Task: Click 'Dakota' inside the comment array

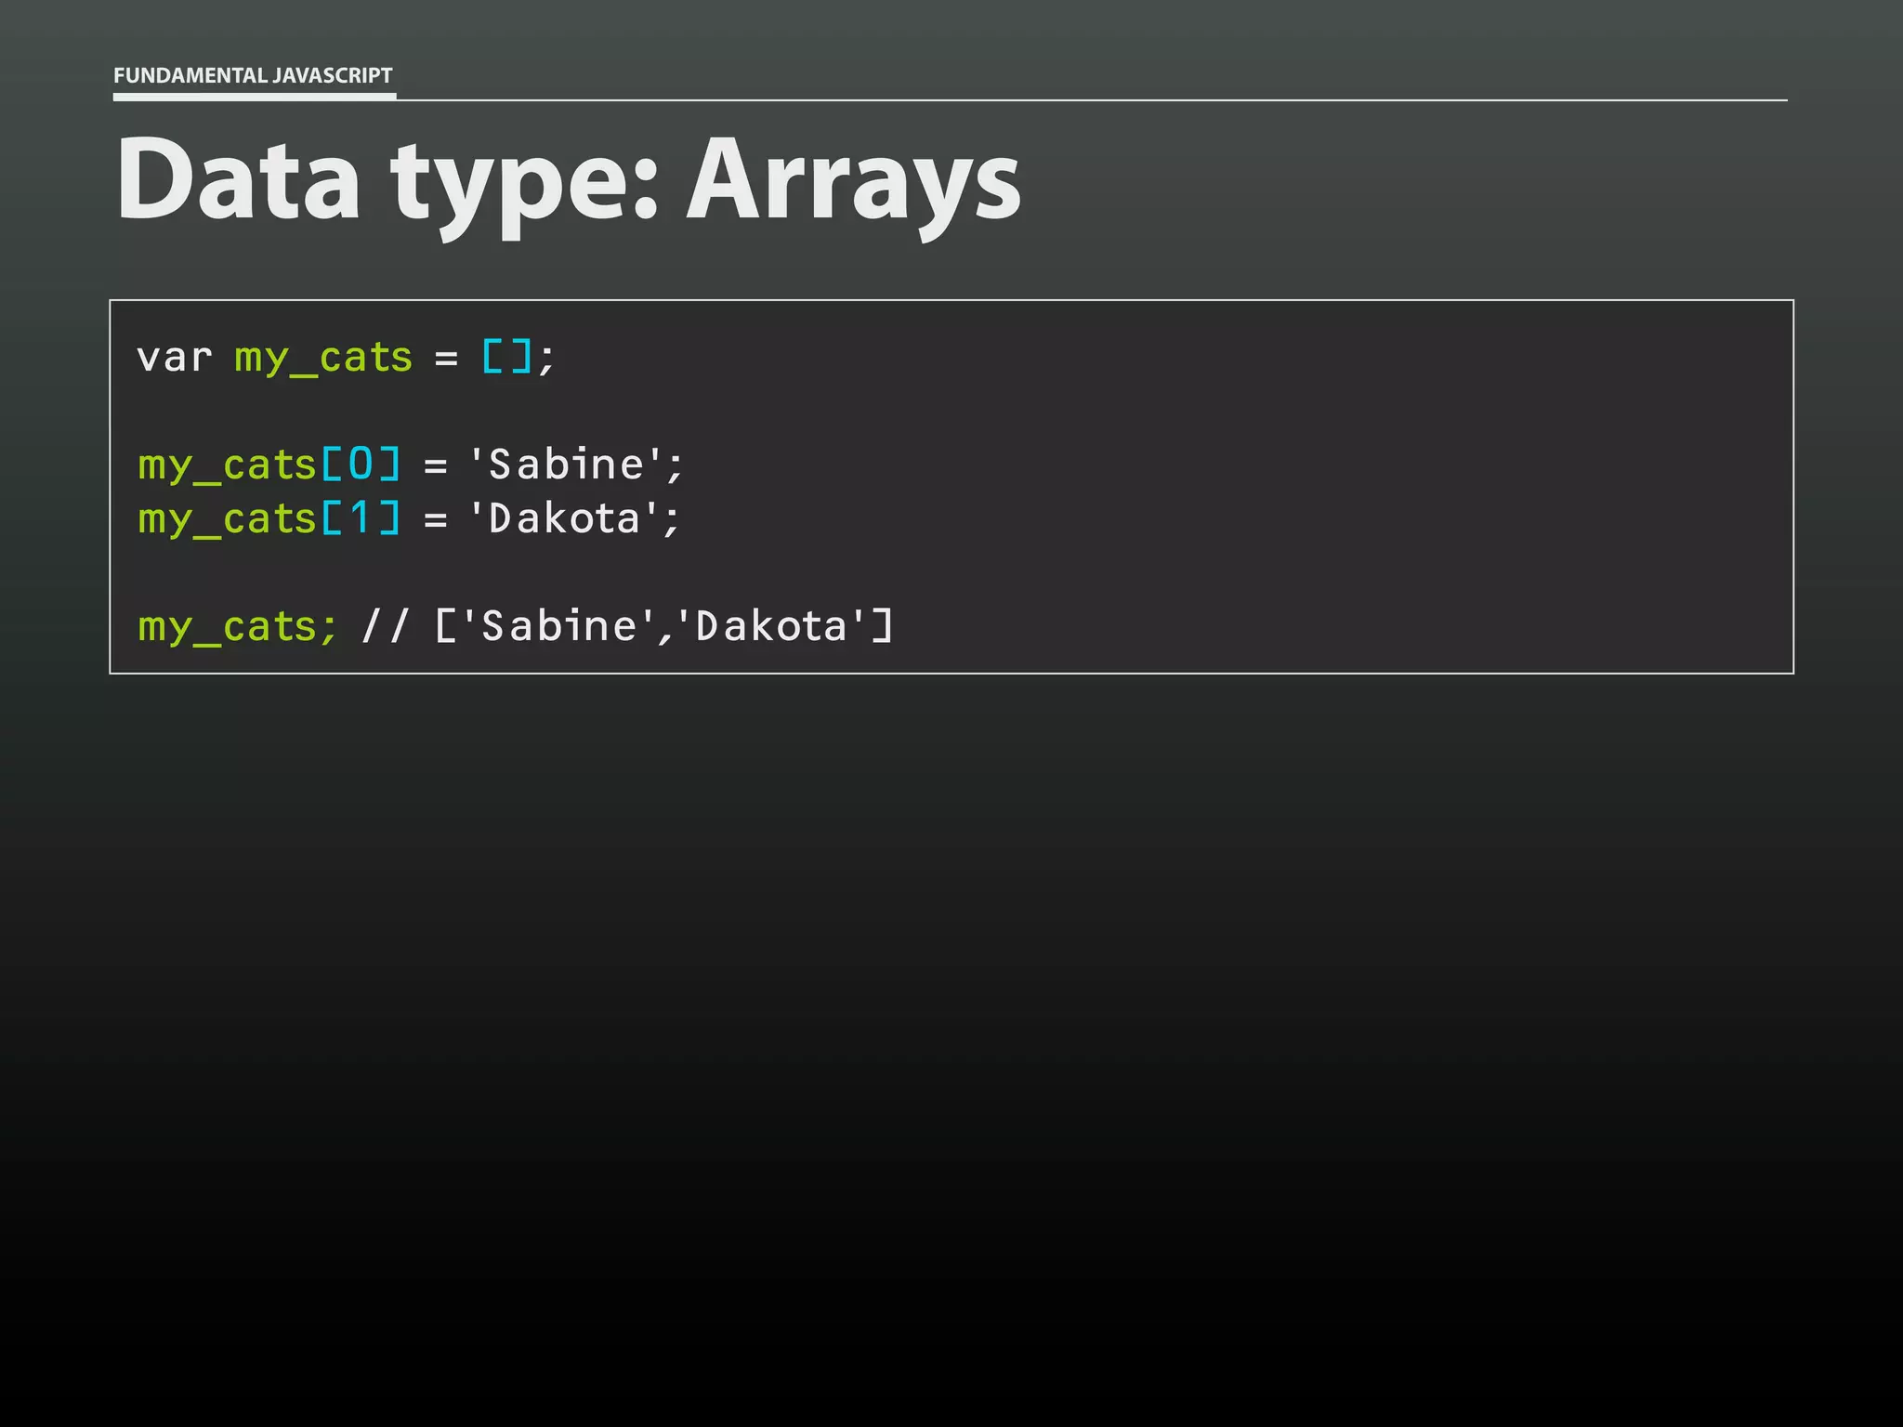Action: pos(771,626)
